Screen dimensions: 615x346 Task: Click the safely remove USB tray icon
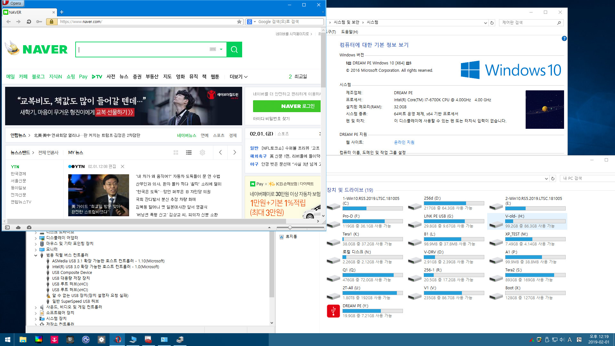tap(547, 340)
